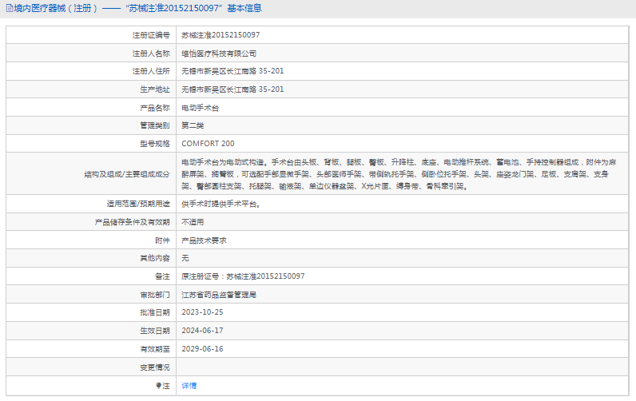The image size is (636, 401).
Task: Select the effective date 2024-06-17
Action: tap(202, 331)
